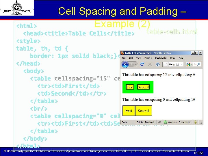
Task: Open the File menu in Firefox
Action: (x=124, y=58)
